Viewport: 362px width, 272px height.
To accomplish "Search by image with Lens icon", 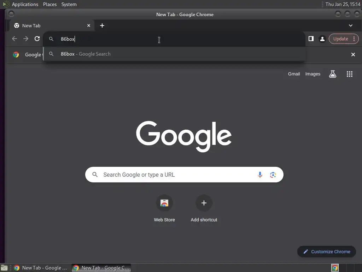I will (x=273, y=175).
